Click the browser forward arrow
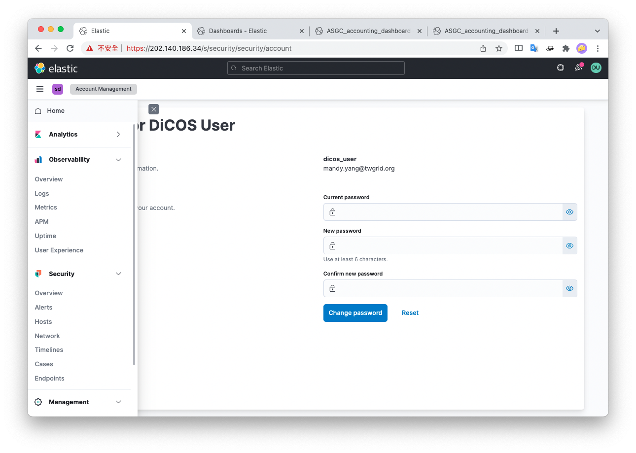The width and height of the screenshot is (636, 453). pyautogui.click(x=54, y=48)
